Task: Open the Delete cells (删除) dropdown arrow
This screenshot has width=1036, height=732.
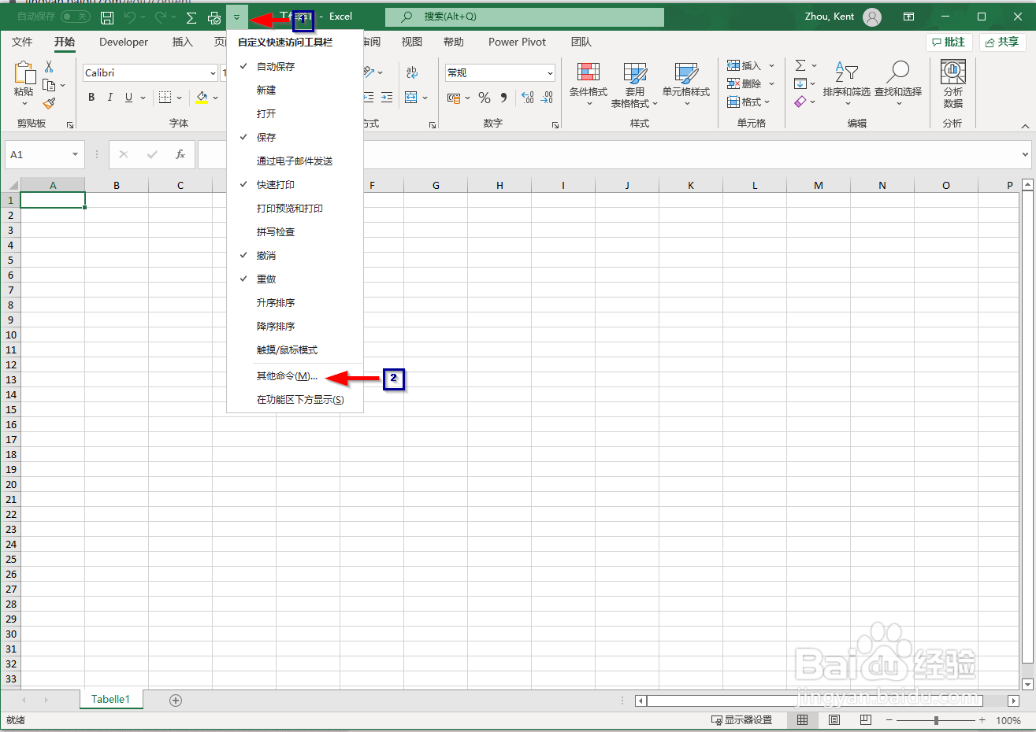Action: (771, 83)
